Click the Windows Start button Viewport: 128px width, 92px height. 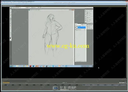(x=11, y=66)
